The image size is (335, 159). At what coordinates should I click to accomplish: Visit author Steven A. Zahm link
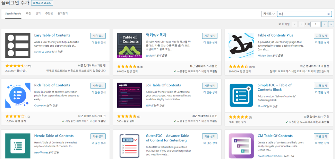pos(43,52)
